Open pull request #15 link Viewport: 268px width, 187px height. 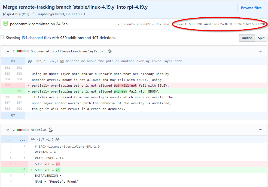pos(26,14)
